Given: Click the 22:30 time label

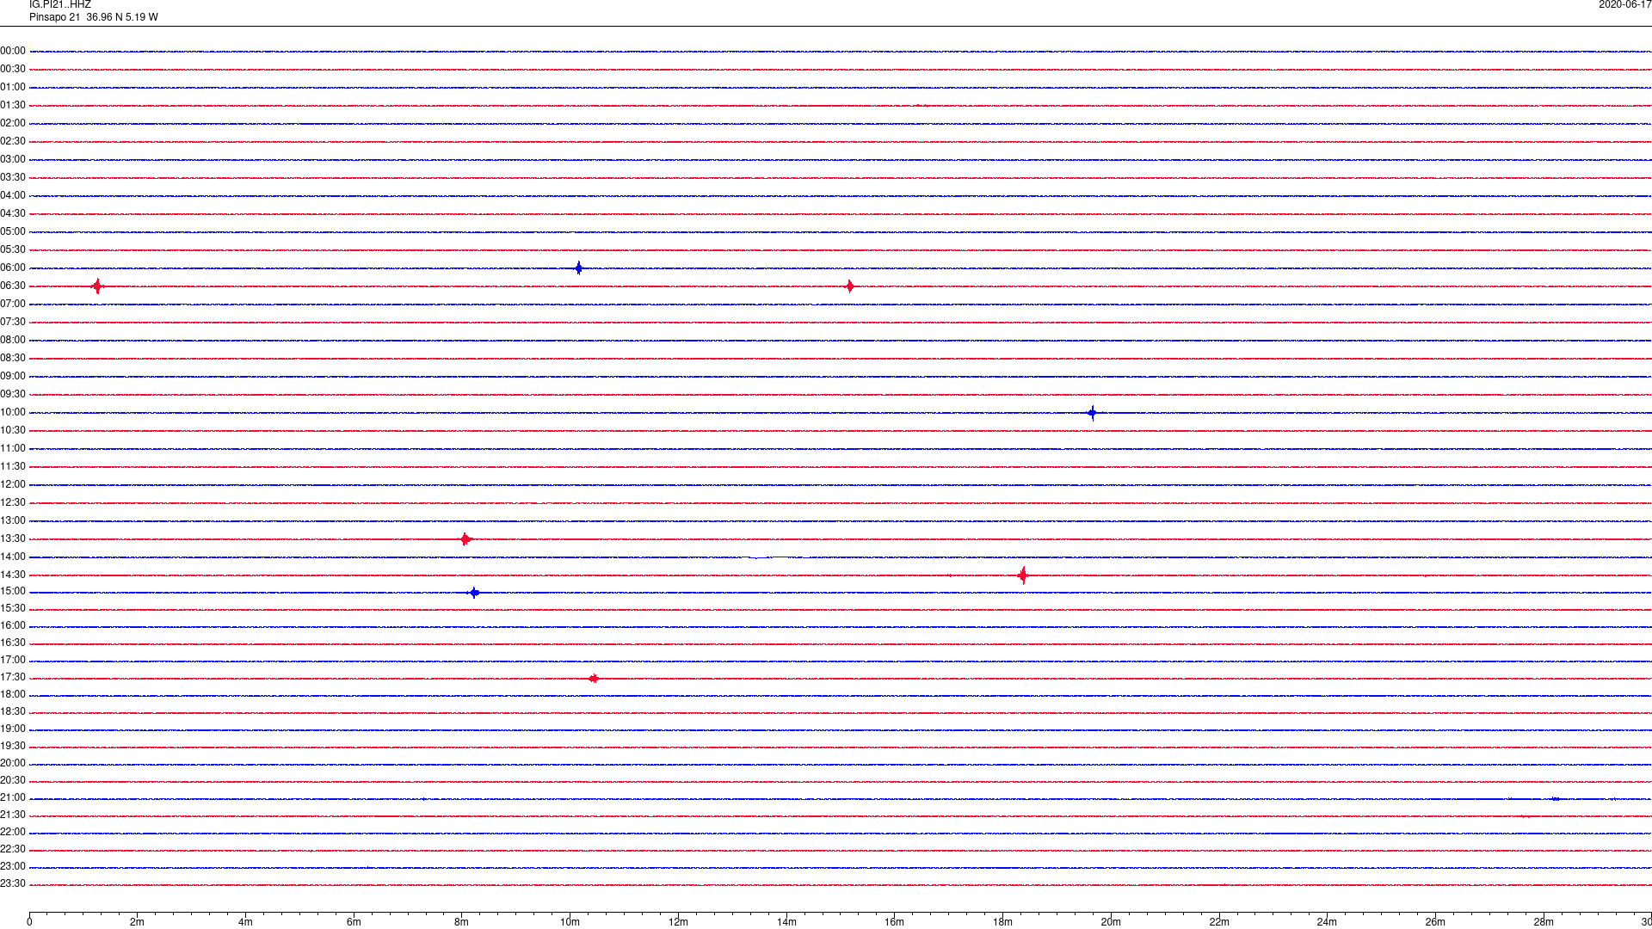Looking at the screenshot, I should 13,849.
